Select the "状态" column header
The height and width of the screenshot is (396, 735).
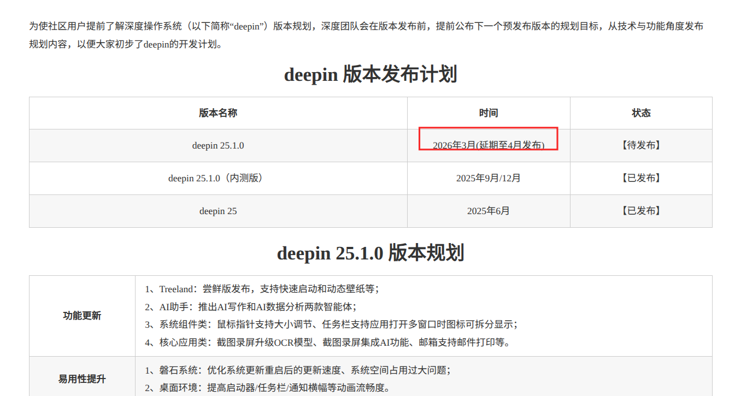(x=641, y=113)
